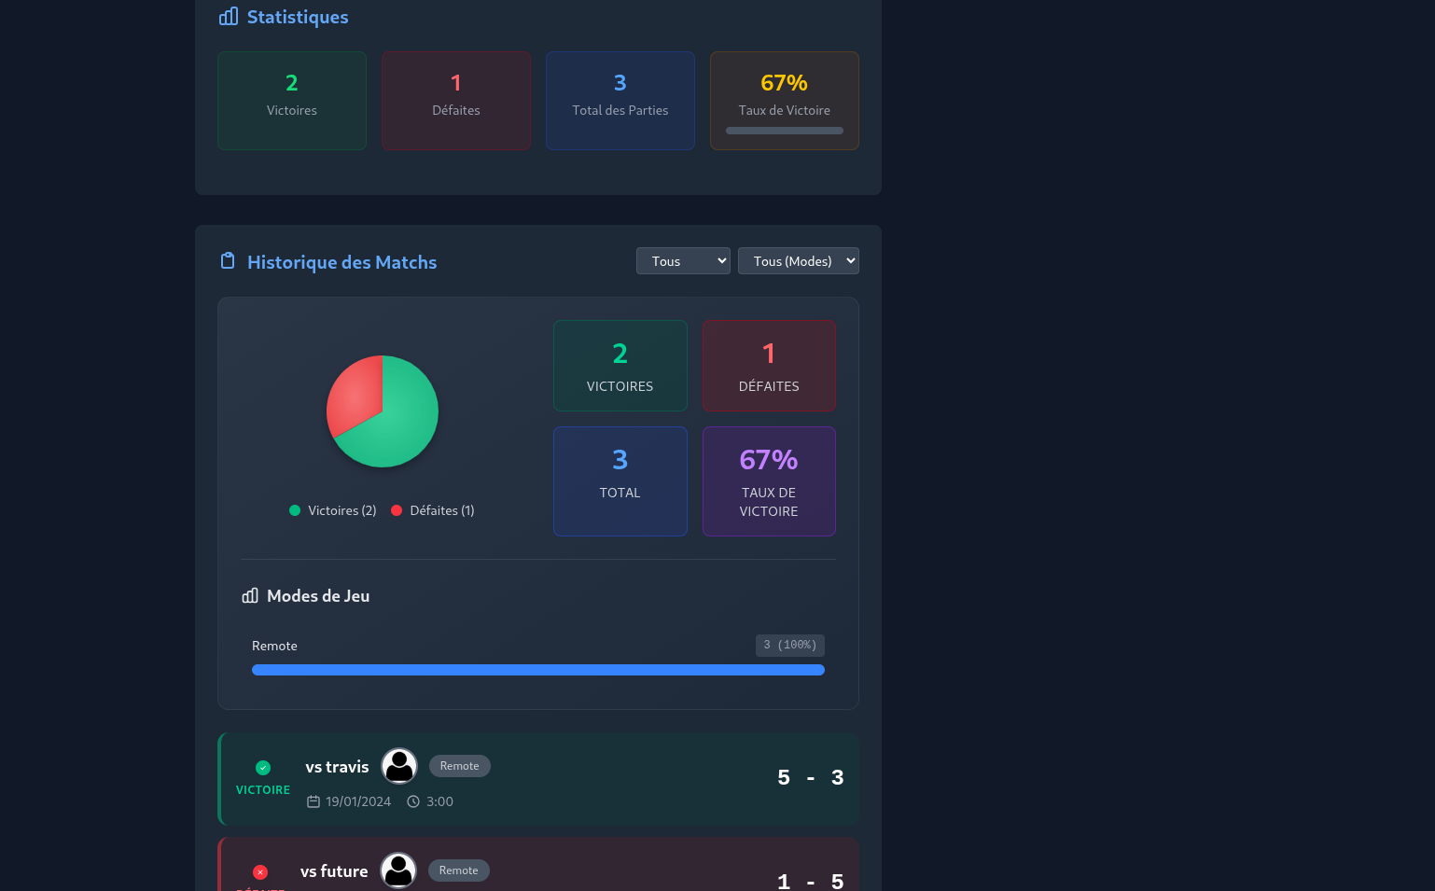Click the green victory checkmark icon

pyautogui.click(x=263, y=768)
